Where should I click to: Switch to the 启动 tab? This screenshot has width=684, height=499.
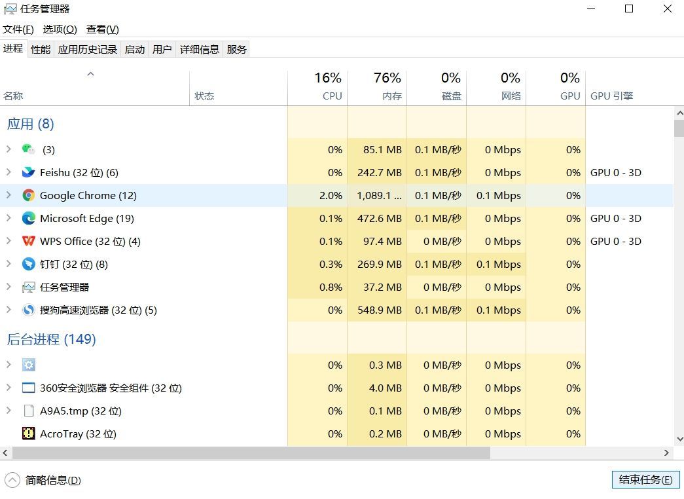[135, 49]
